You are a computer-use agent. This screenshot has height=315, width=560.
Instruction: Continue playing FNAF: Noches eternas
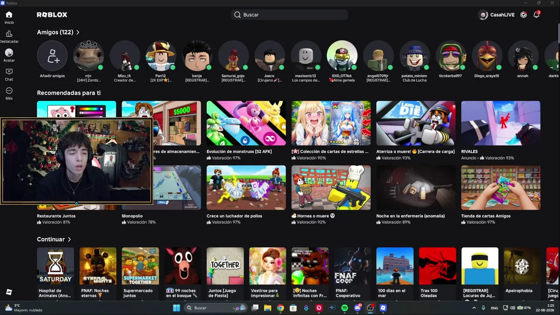pyautogui.click(x=98, y=266)
